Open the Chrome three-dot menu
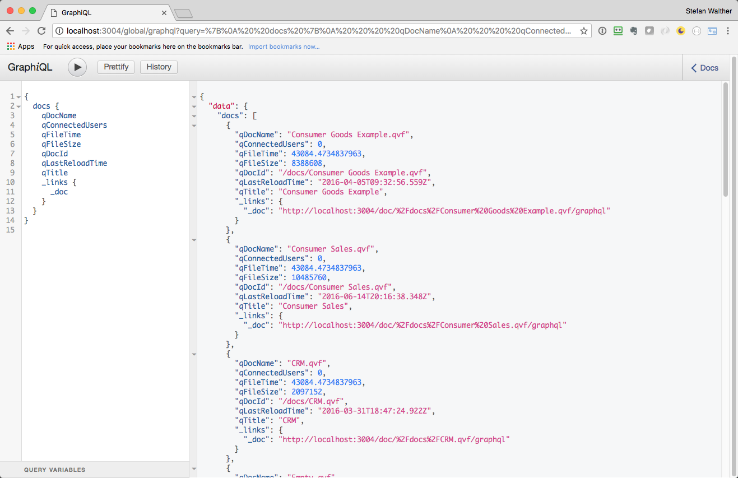Viewport: 738px width, 478px height. 728,31
